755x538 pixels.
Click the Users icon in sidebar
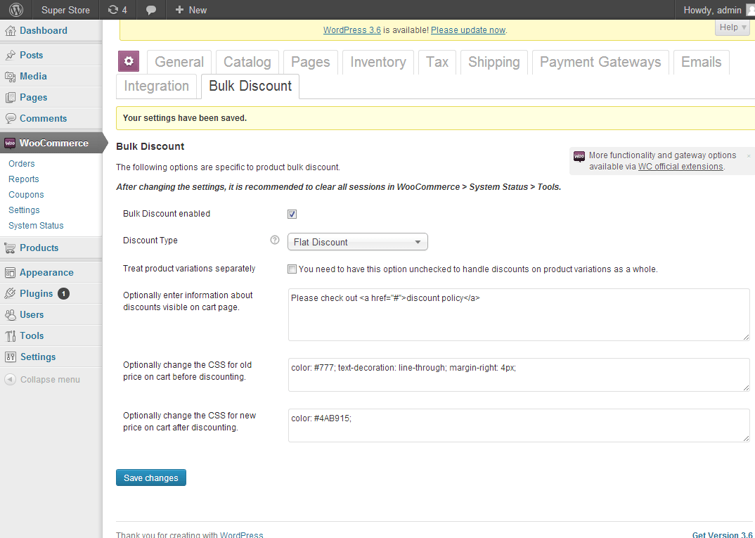click(10, 315)
